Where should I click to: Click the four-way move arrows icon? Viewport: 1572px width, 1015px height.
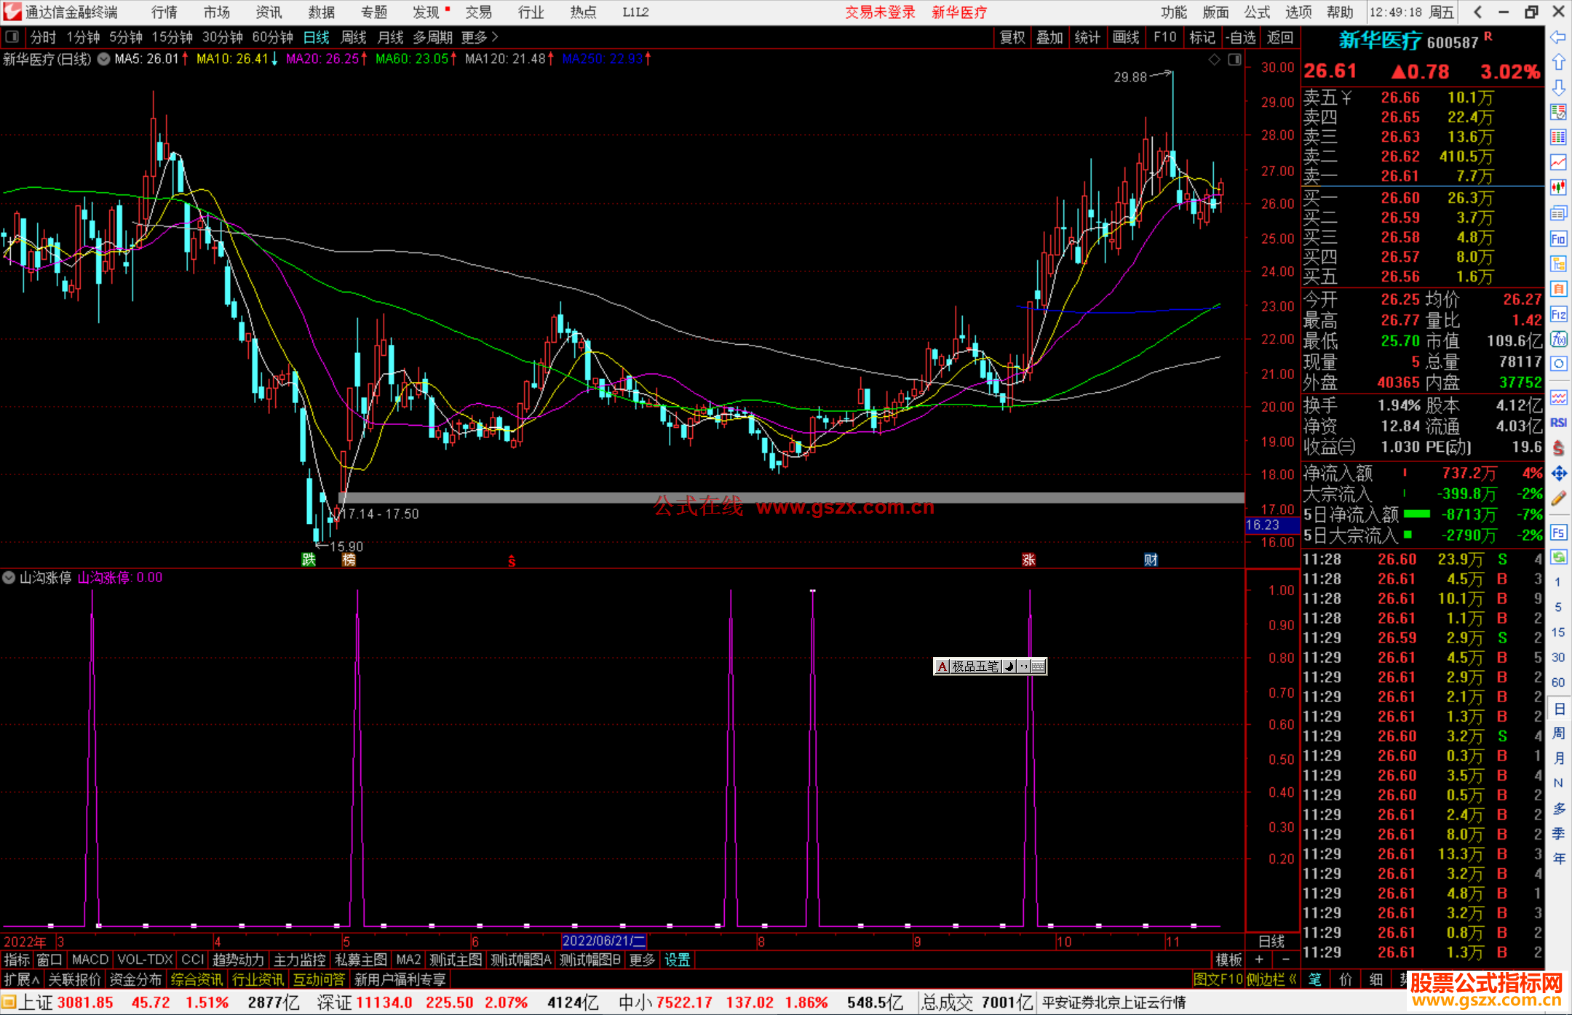tap(1558, 474)
